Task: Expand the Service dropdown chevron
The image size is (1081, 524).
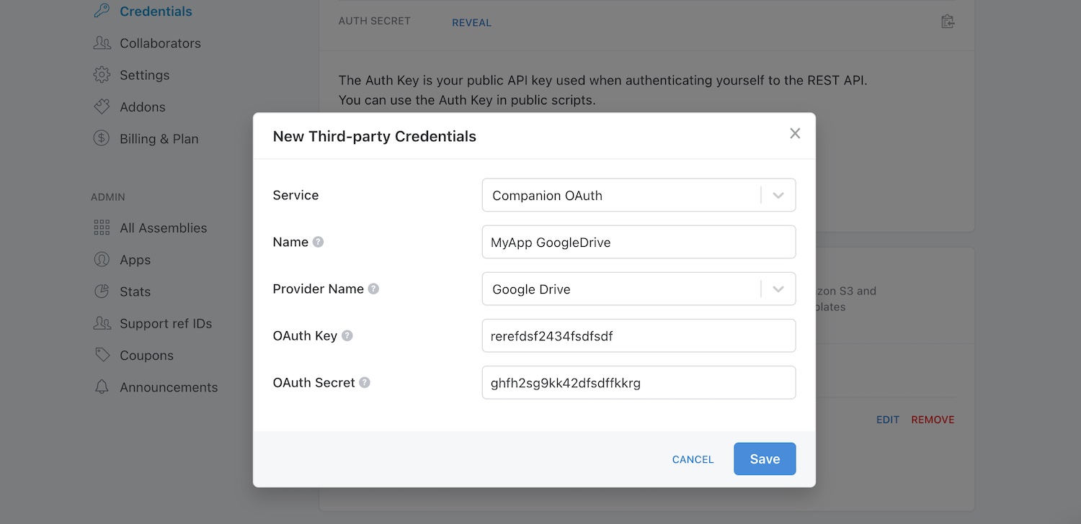Action: coord(778,195)
